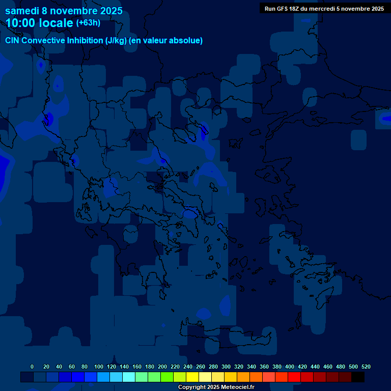
Task: Click the black 520 J/kg legend swatch
Action: 358,377
